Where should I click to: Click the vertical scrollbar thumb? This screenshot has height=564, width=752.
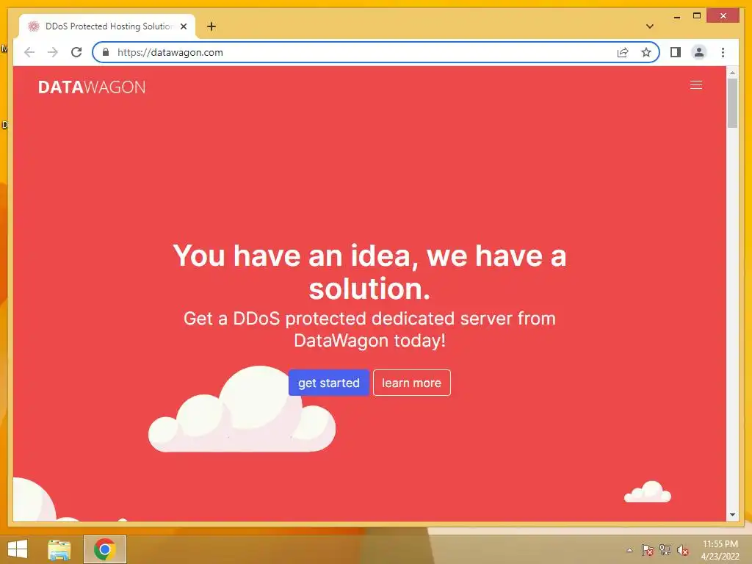(732, 103)
